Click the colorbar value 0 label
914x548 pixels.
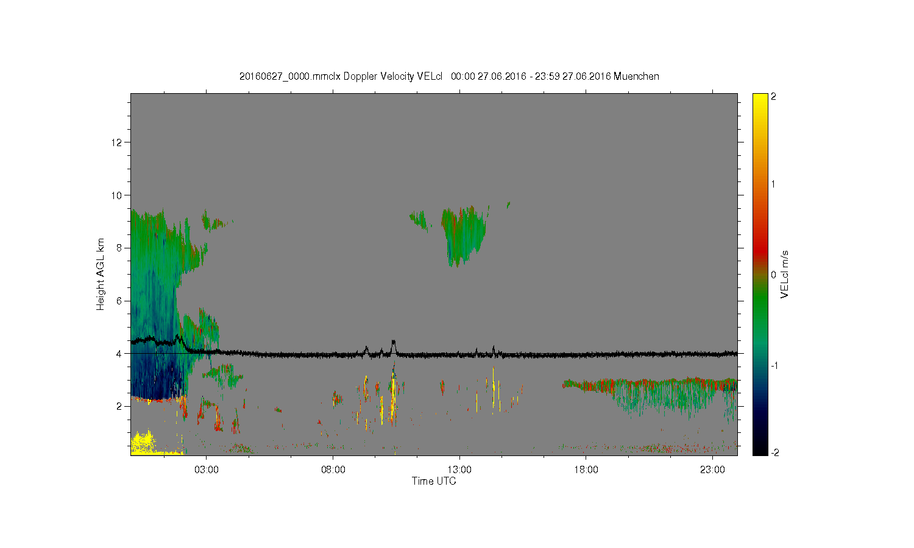(x=773, y=275)
